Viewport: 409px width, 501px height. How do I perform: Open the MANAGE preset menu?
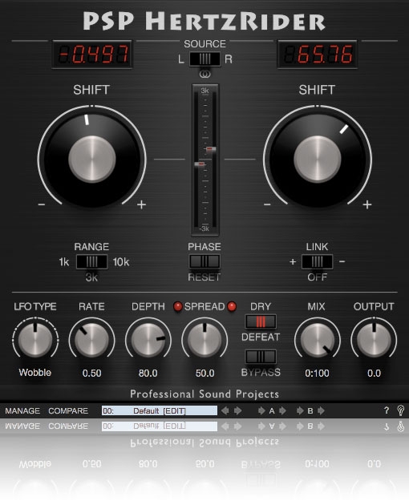[x=22, y=410]
